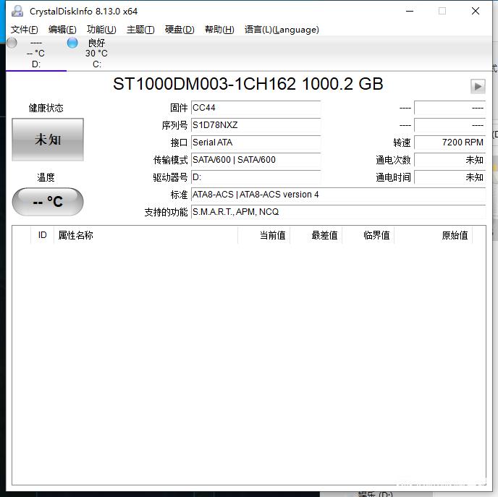
Task: Click the 最差值 column header
Action: click(x=316, y=235)
